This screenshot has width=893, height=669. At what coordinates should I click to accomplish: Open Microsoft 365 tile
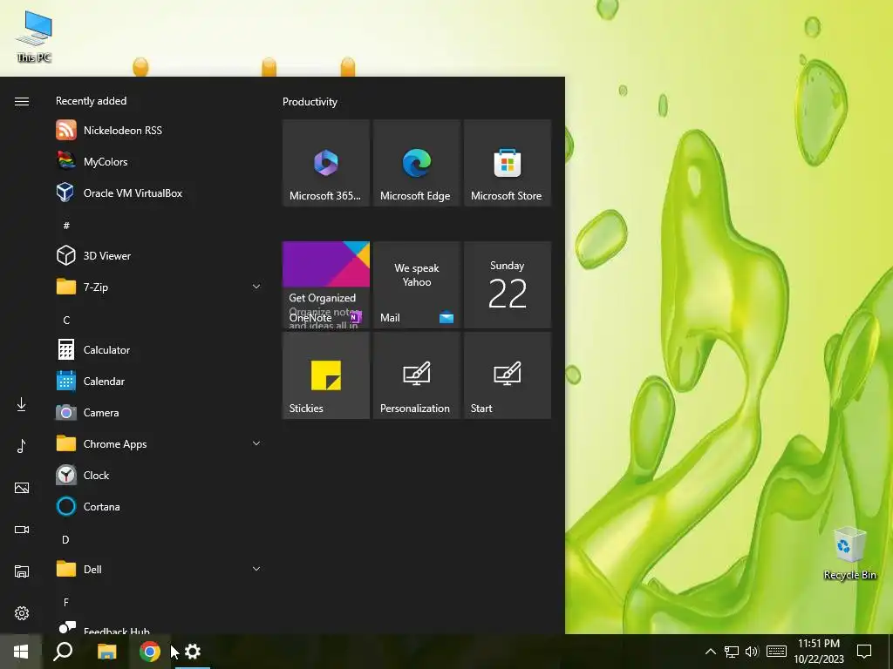326,163
